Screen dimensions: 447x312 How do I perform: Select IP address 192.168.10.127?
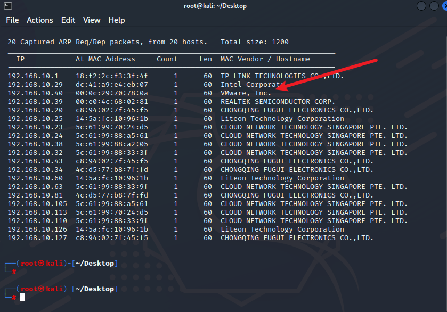point(37,238)
